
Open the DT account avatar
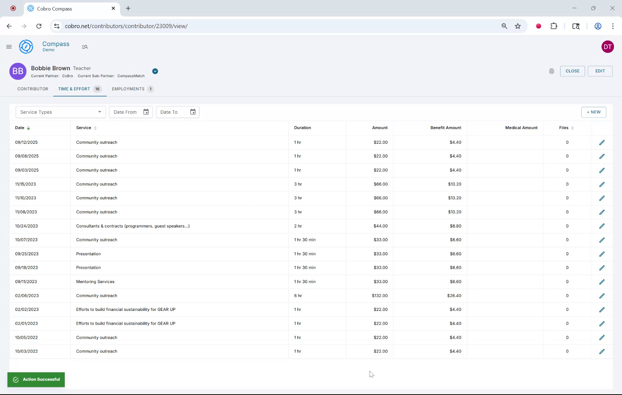pos(608,46)
